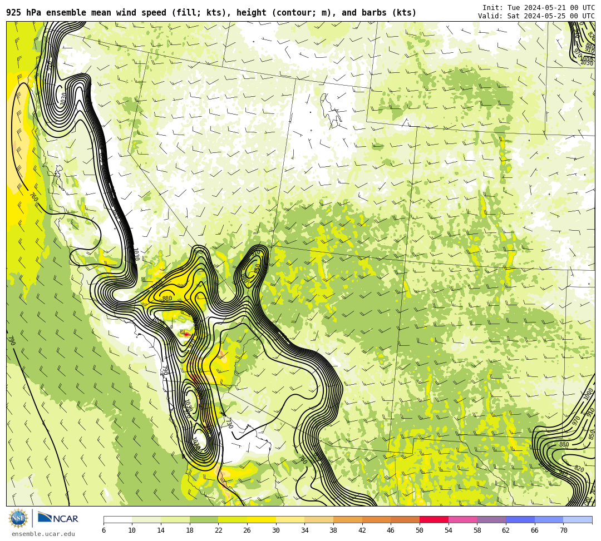
Task: Pick the yellow-green 22–26 kts colorbar segment
Action: [x=233, y=519]
